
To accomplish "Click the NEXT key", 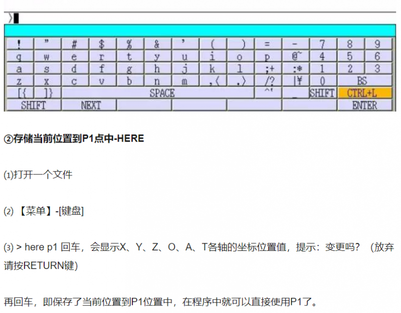I will [89, 105].
